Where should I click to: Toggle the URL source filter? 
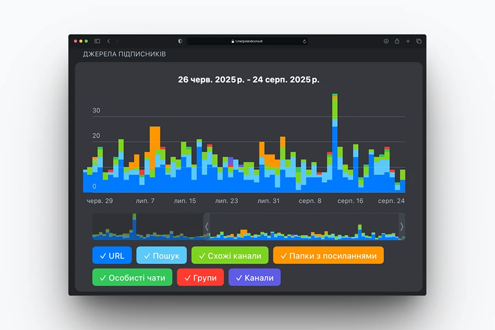click(112, 256)
